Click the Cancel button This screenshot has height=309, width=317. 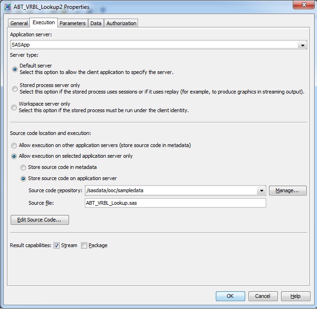pyautogui.click(x=263, y=296)
